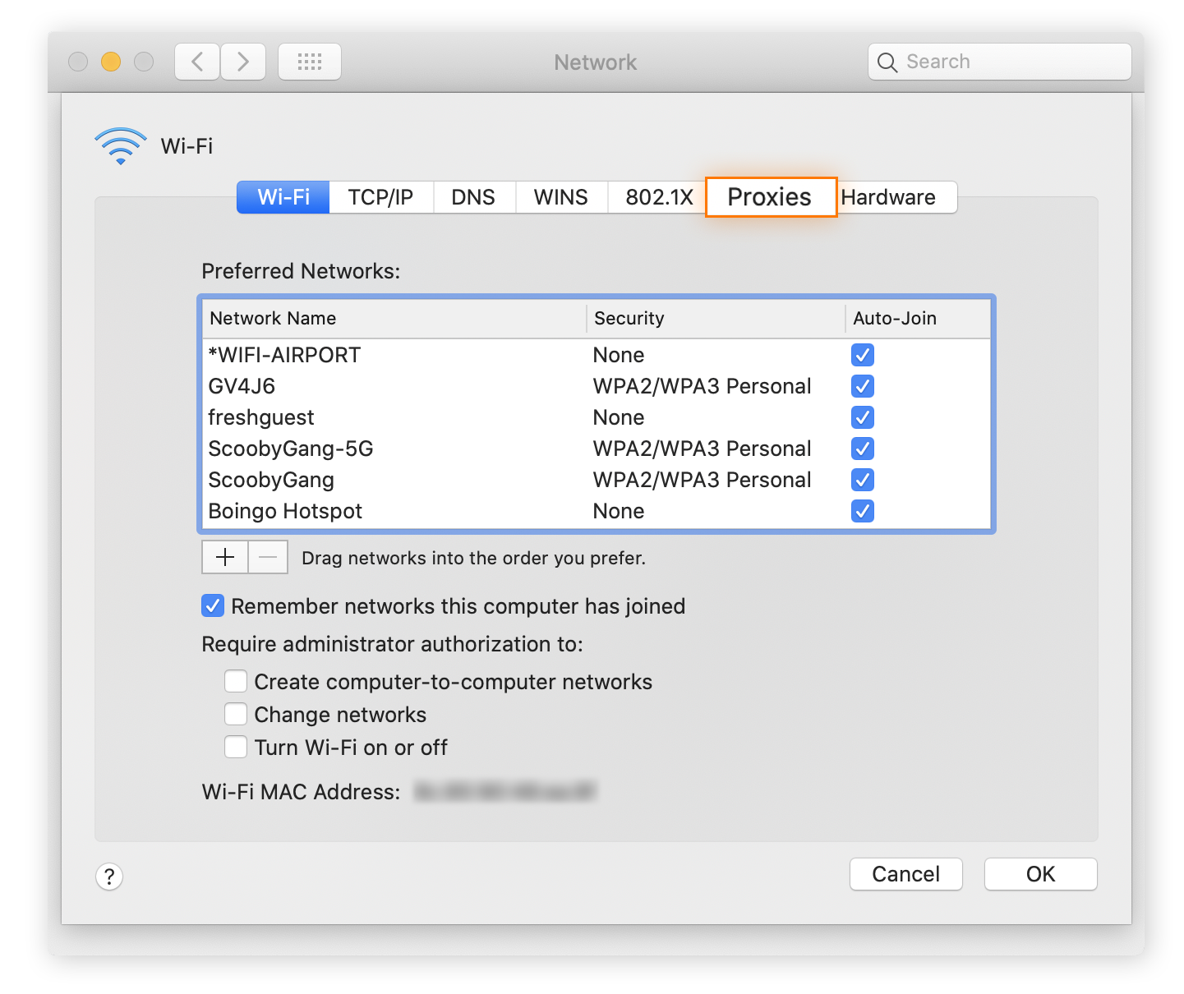
Task: Select the Hardware tab
Action: [890, 197]
